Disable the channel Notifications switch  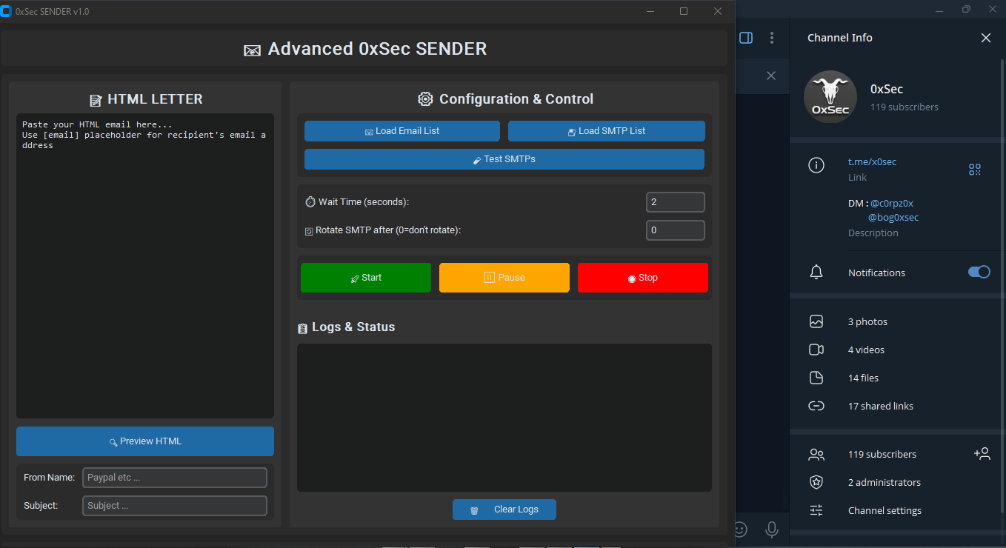click(x=979, y=273)
